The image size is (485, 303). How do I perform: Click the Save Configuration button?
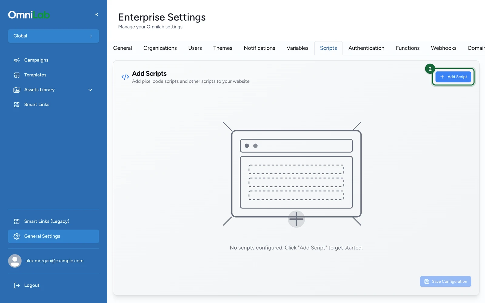point(445,281)
